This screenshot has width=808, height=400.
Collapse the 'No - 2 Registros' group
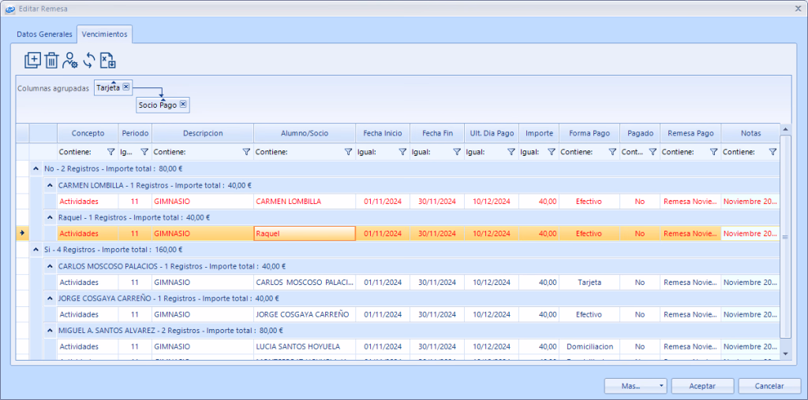pos(36,169)
